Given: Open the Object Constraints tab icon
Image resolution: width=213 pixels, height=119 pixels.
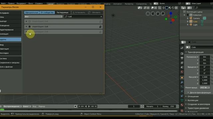Looking at the screenshot, I should (x=182, y=96).
